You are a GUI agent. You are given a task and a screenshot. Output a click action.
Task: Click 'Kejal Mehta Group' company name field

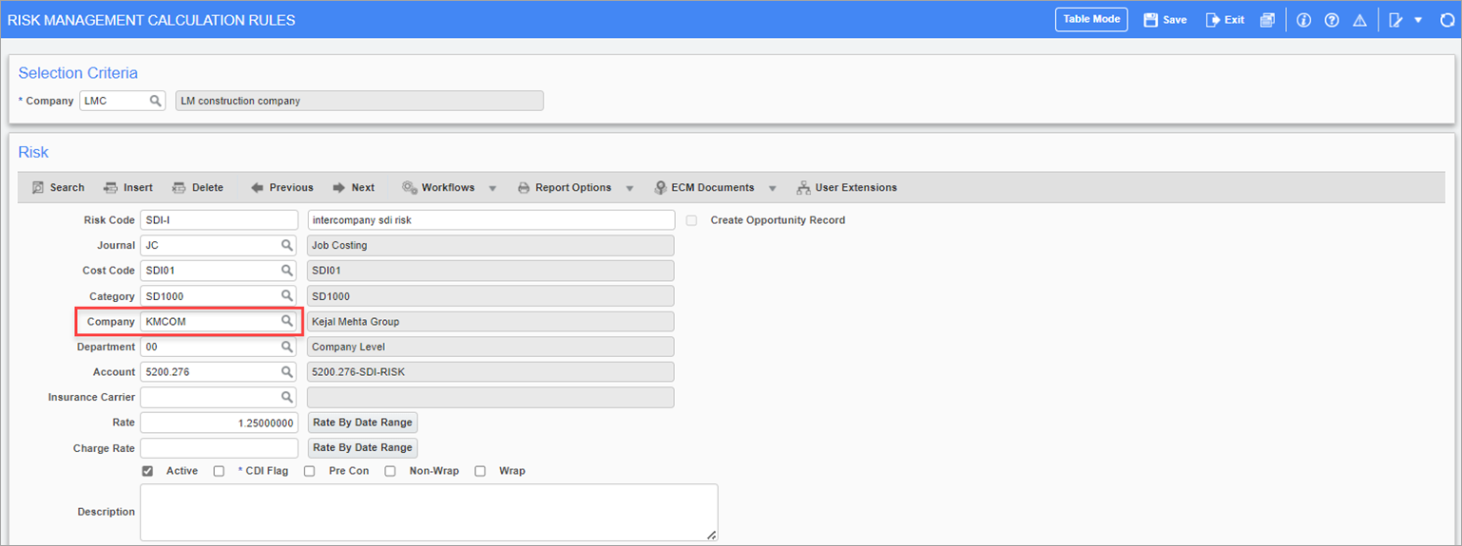(x=491, y=322)
